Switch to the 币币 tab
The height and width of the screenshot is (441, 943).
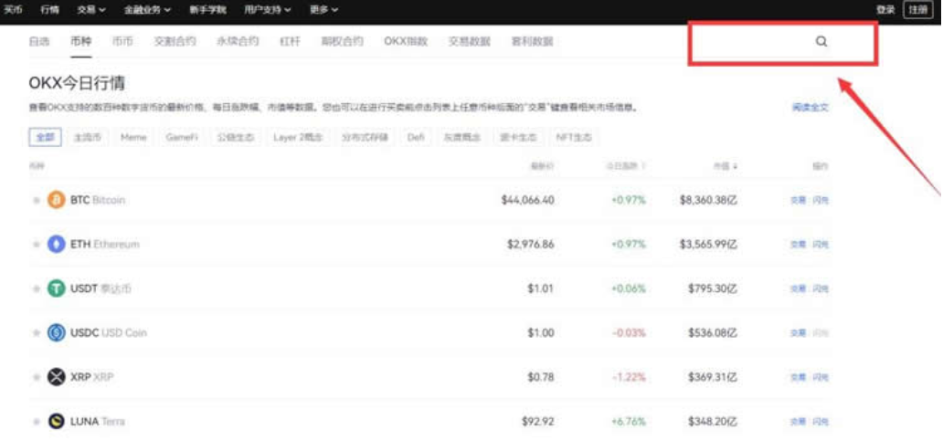(122, 41)
